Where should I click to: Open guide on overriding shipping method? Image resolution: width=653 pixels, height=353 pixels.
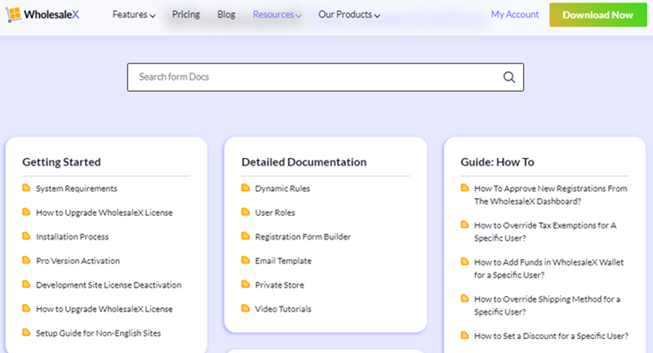pos(547,305)
